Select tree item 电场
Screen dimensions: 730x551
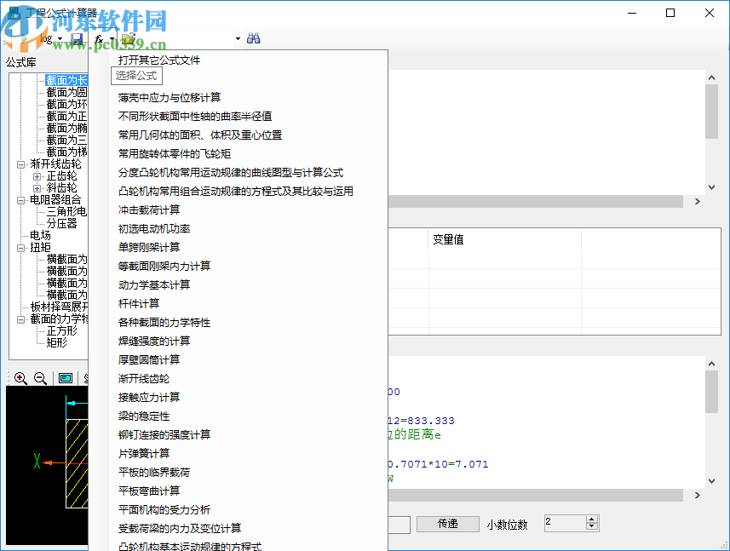point(40,236)
